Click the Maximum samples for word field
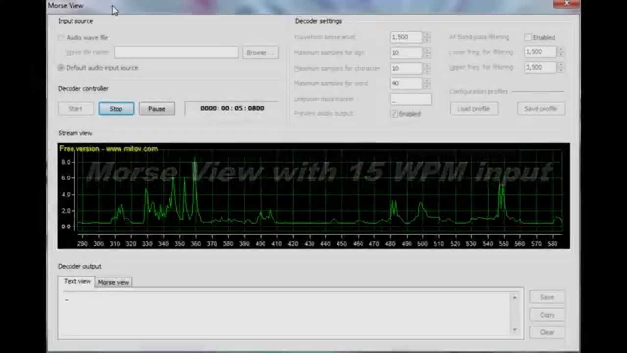 [407, 84]
